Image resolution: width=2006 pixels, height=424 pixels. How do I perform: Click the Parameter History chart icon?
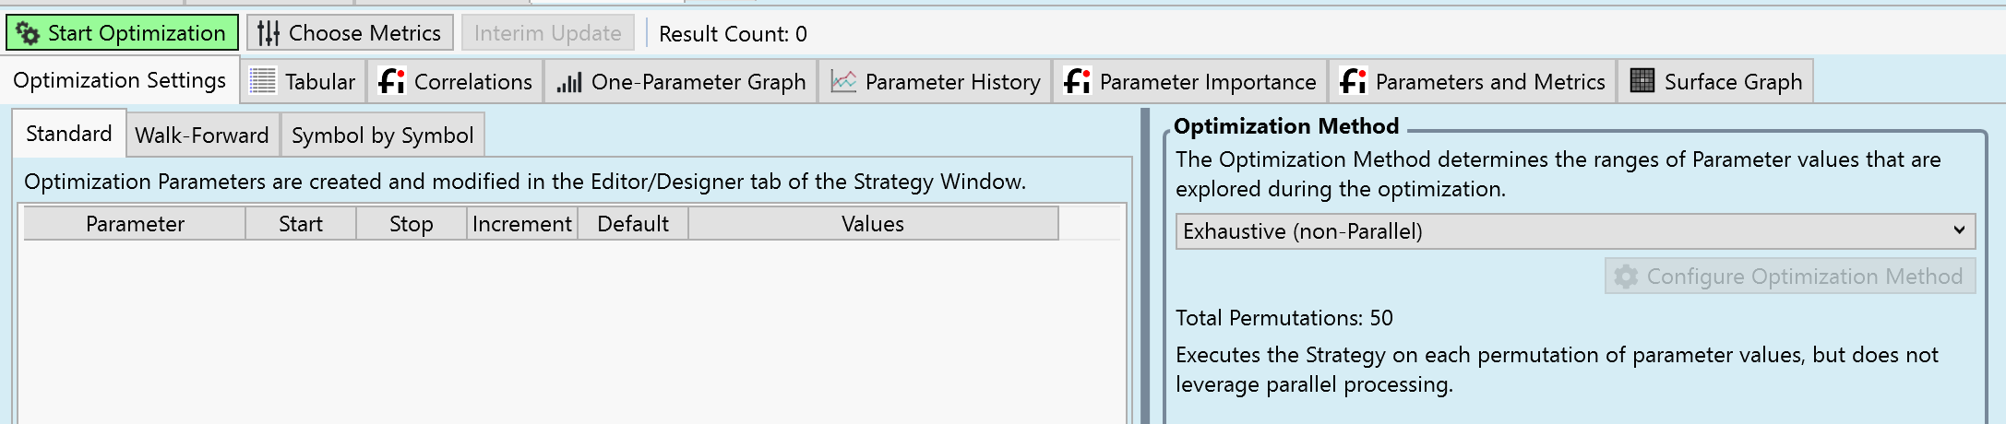843,81
